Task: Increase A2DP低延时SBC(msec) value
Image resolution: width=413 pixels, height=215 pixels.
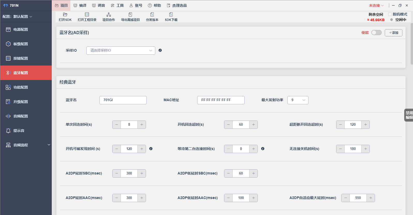Action: [254, 173]
